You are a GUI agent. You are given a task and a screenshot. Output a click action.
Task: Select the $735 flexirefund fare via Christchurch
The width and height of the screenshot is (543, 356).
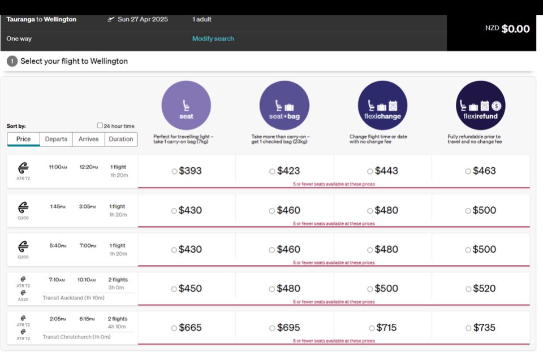(x=468, y=328)
